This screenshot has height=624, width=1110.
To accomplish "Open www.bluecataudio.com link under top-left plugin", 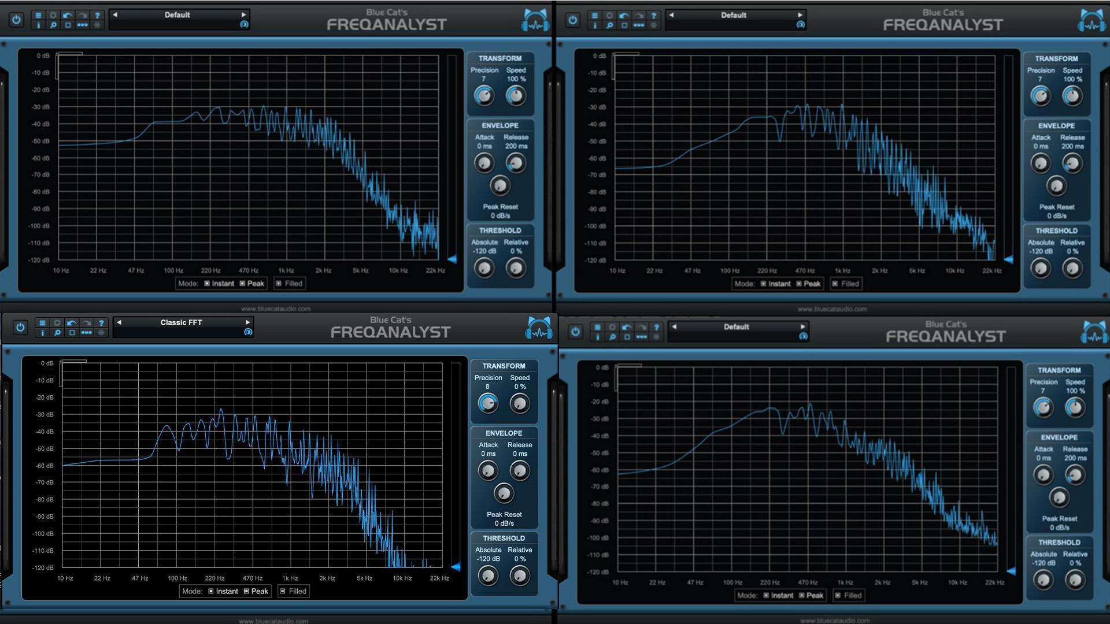I will (x=276, y=309).
